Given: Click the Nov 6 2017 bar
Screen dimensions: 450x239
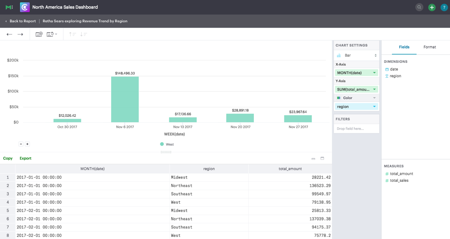Looking at the screenshot, I should point(125,99).
